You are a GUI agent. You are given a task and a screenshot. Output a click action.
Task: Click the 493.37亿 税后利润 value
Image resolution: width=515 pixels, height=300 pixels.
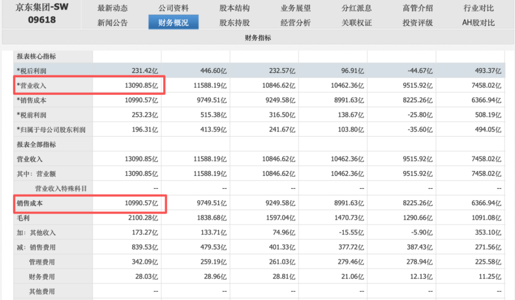(x=488, y=71)
